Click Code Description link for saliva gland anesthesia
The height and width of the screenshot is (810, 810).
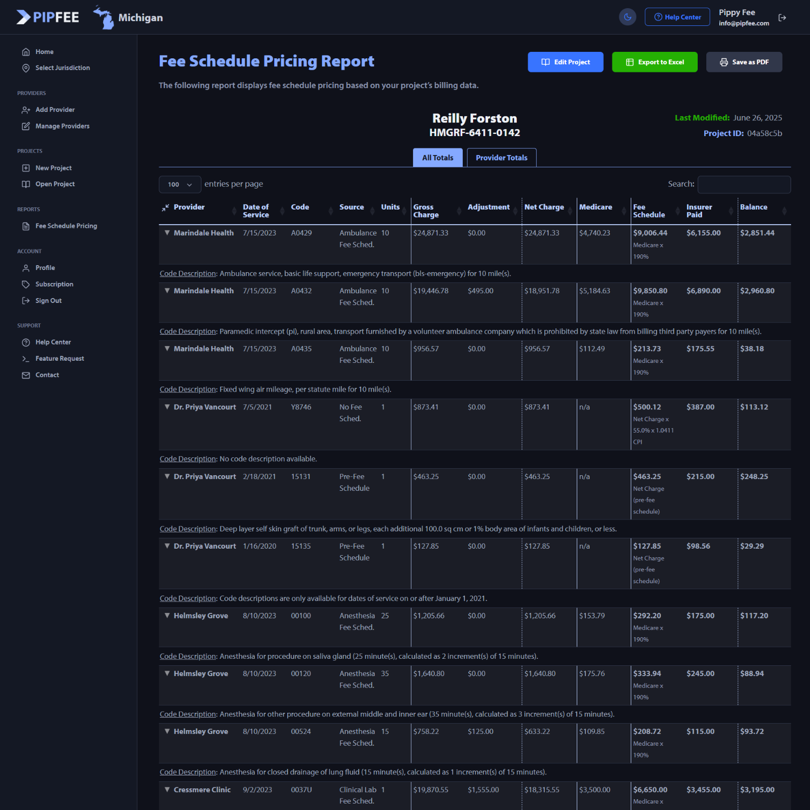tap(188, 657)
